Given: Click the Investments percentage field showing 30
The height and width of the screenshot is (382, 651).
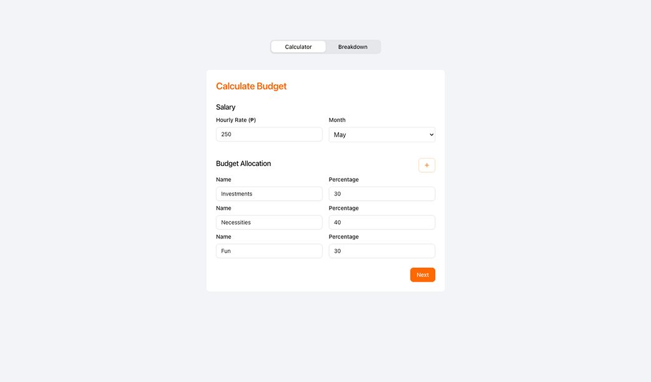Looking at the screenshot, I should (381, 193).
